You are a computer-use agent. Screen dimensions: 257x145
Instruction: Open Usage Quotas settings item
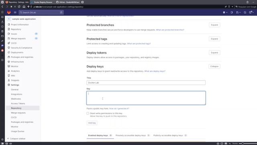(x=18, y=131)
